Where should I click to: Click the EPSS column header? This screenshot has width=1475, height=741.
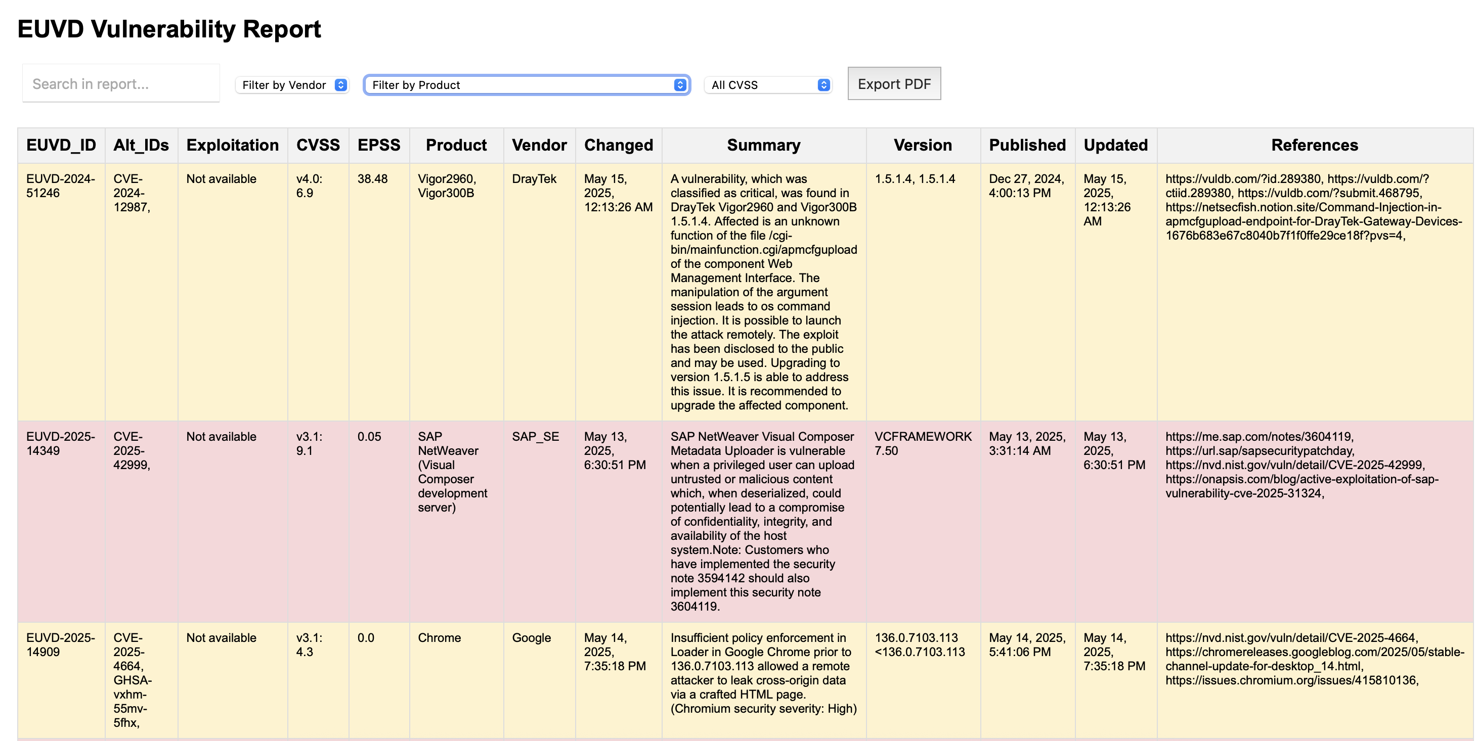[379, 146]
